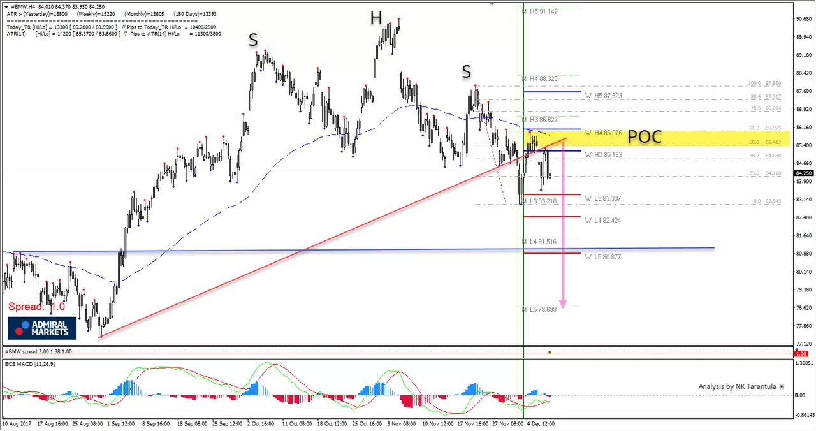Click the small icon after NK Tarantula
The image size is (816, 431).
coord(782,386)
